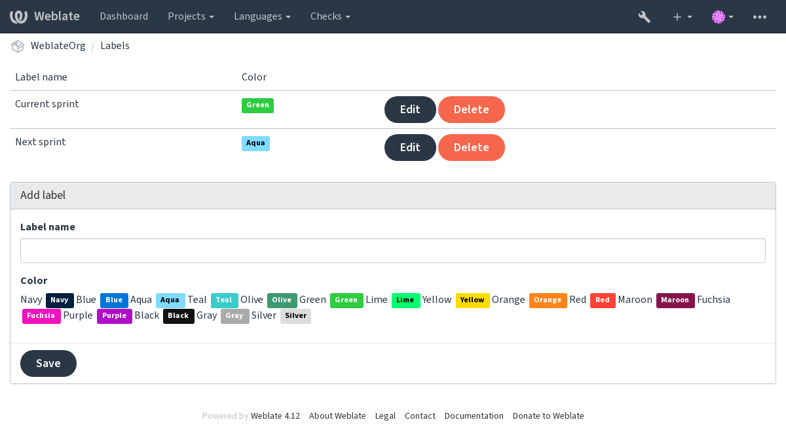
Task: Open WeblateOrg breadcrumb link
Action: [x=58, y=46]
